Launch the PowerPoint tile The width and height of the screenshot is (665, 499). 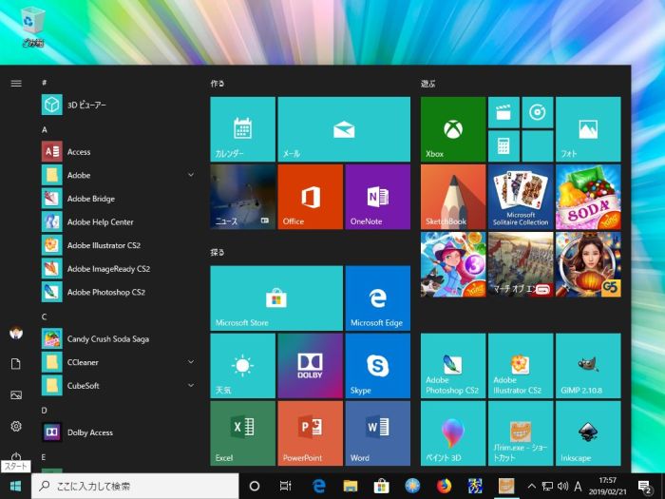[310, 433]
